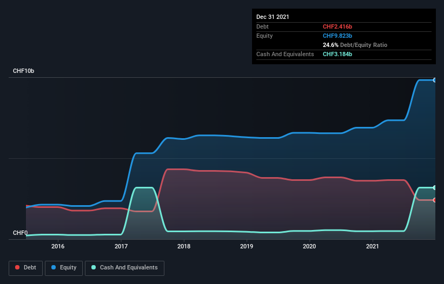The width and height of the screenshot is (444, 284).
Task: Click the 2021 x-axis label
Action: pyautogui.click(x=373, y=246)
